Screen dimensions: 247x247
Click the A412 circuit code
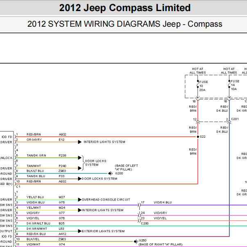coord(62,234)
